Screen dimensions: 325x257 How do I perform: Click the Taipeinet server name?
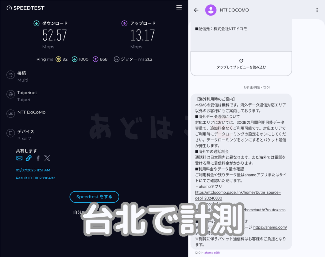click(27, 93)
